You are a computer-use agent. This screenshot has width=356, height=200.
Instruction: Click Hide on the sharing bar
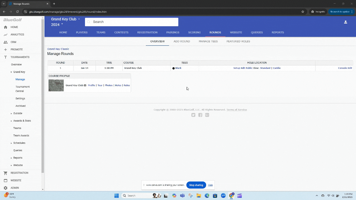(x=210, y=185)
